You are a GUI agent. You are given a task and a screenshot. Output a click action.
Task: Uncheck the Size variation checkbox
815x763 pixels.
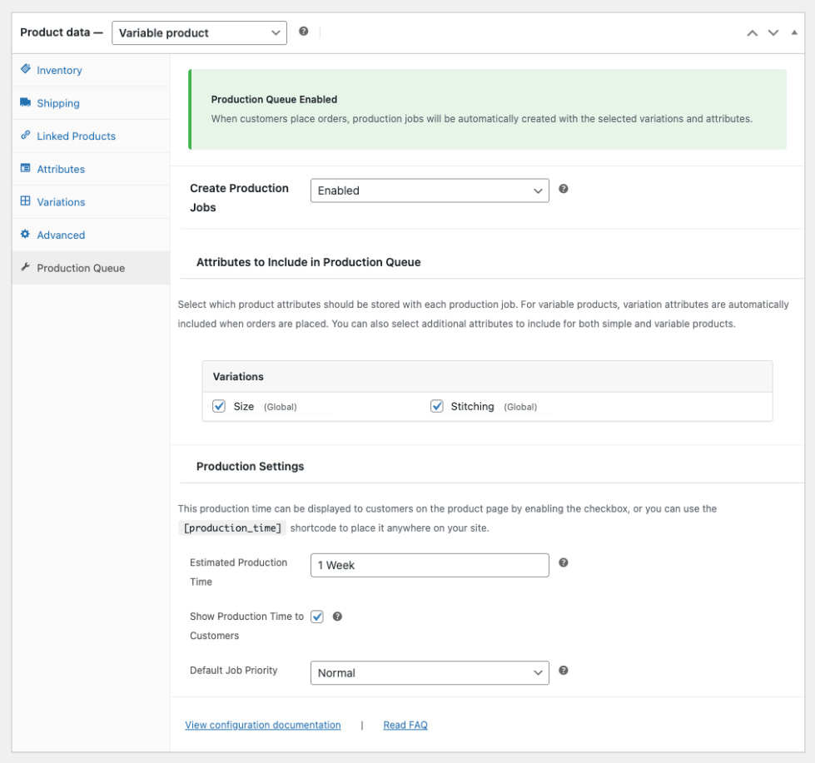[220, 406]
